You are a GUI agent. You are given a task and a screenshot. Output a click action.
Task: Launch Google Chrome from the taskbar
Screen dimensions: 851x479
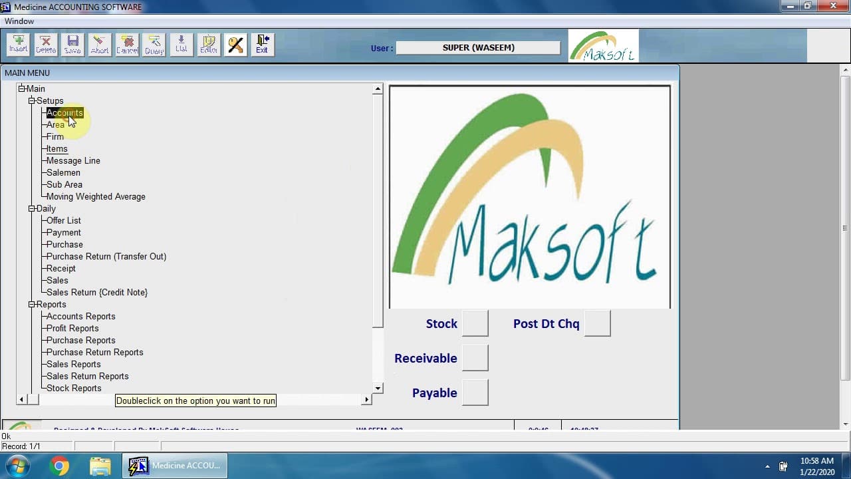pyautogui.click(x=59, y=466)
